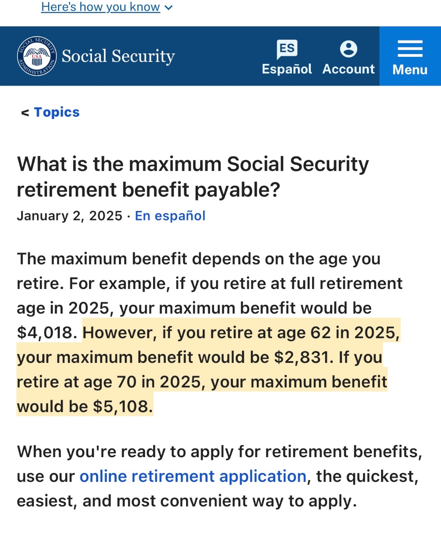Viewport: 441px width, 541px height.
Task: Select the "Español" text label in header
Action: click(x=287, y=69)
